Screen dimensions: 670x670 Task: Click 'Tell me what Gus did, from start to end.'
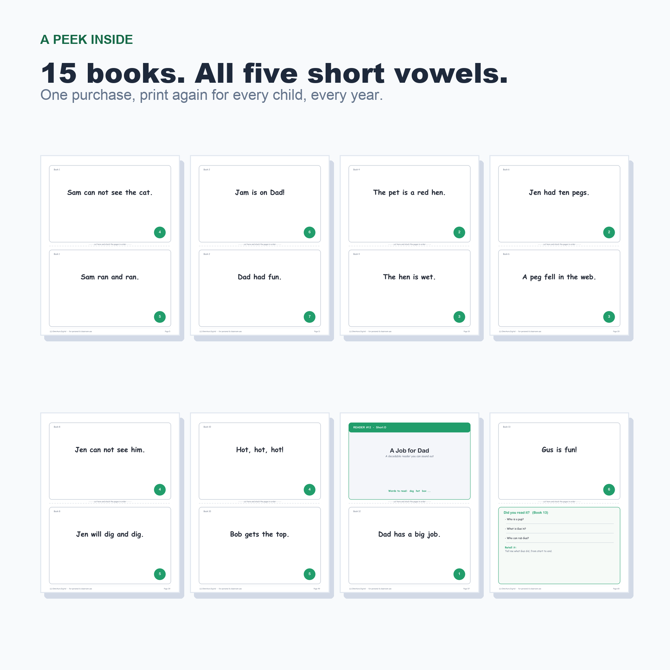point(529,551)
